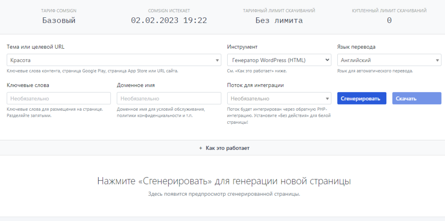445x221 pixels.
Task: Click the 'Доменное имя' input field
Action: 169,99
